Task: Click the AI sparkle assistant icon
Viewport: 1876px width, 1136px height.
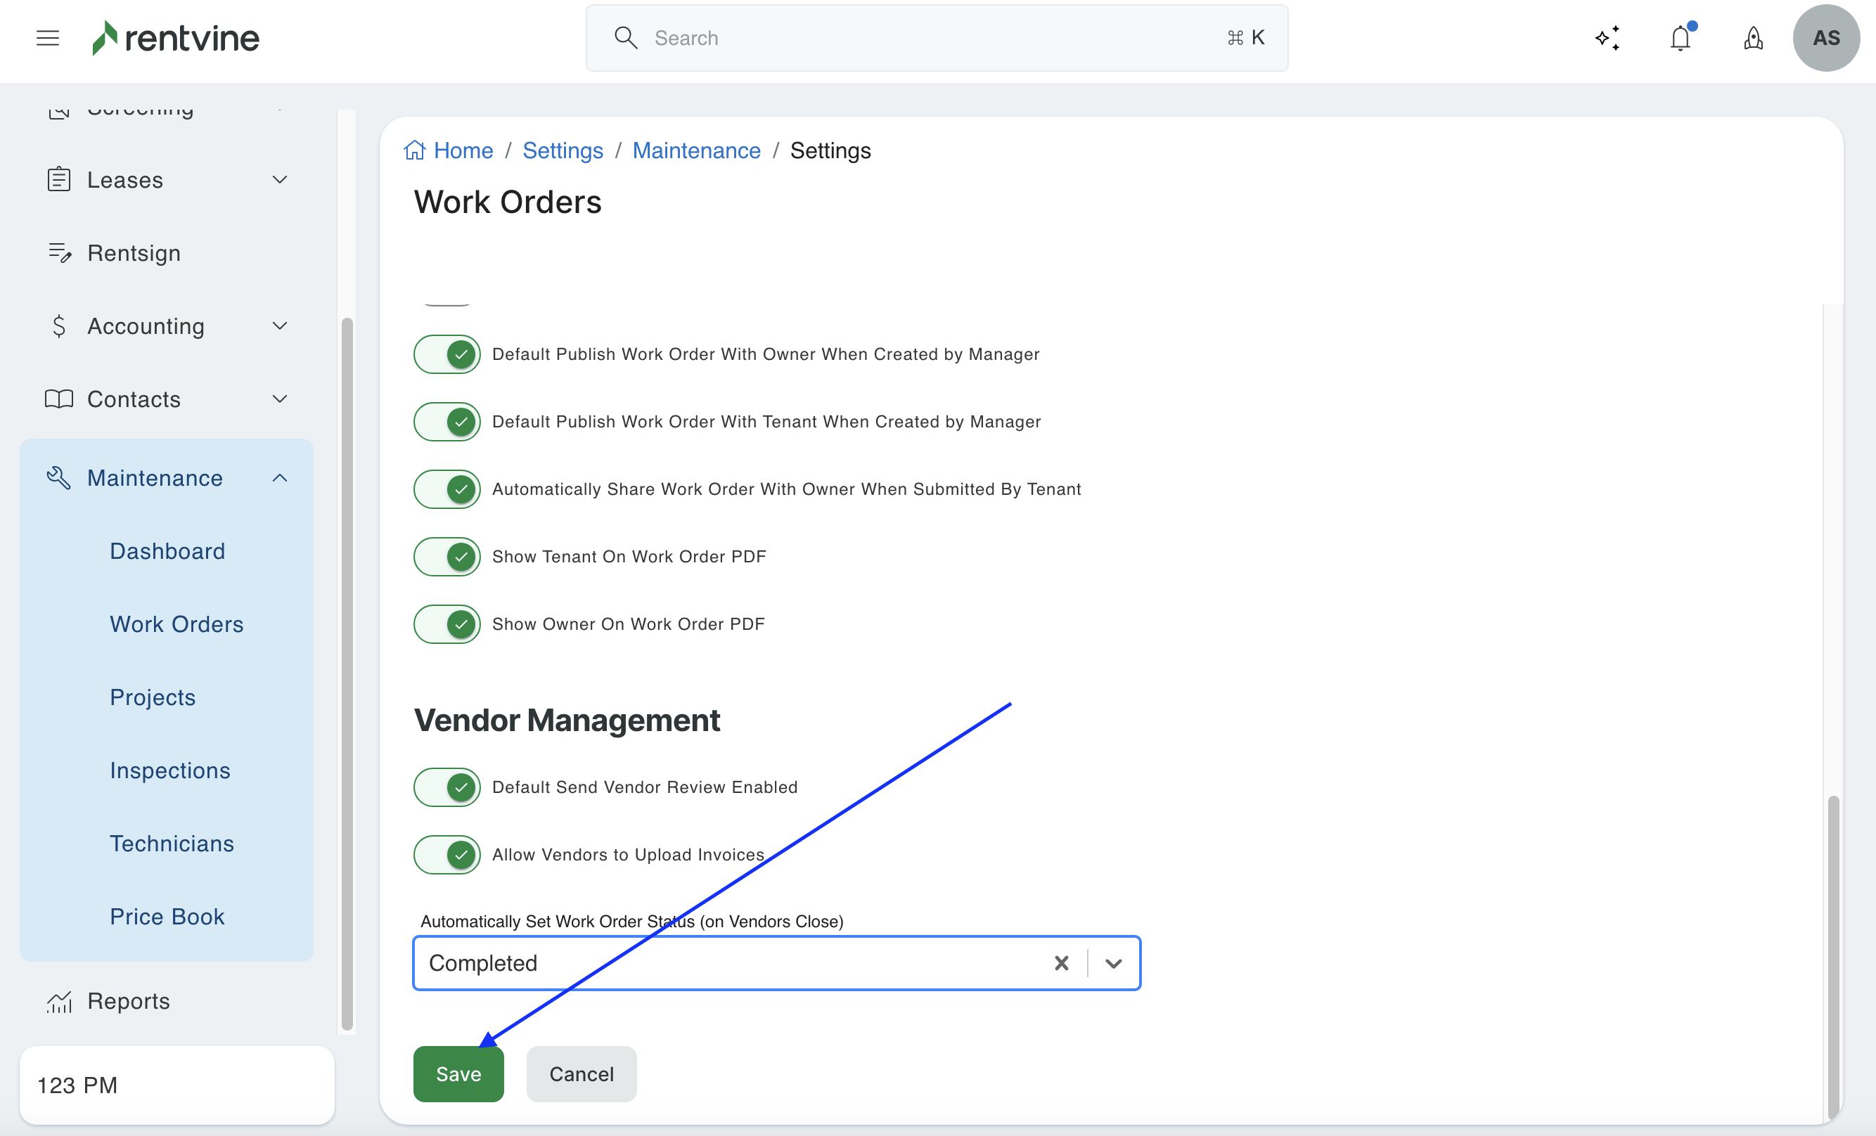Action: [x=1607, y=37]
